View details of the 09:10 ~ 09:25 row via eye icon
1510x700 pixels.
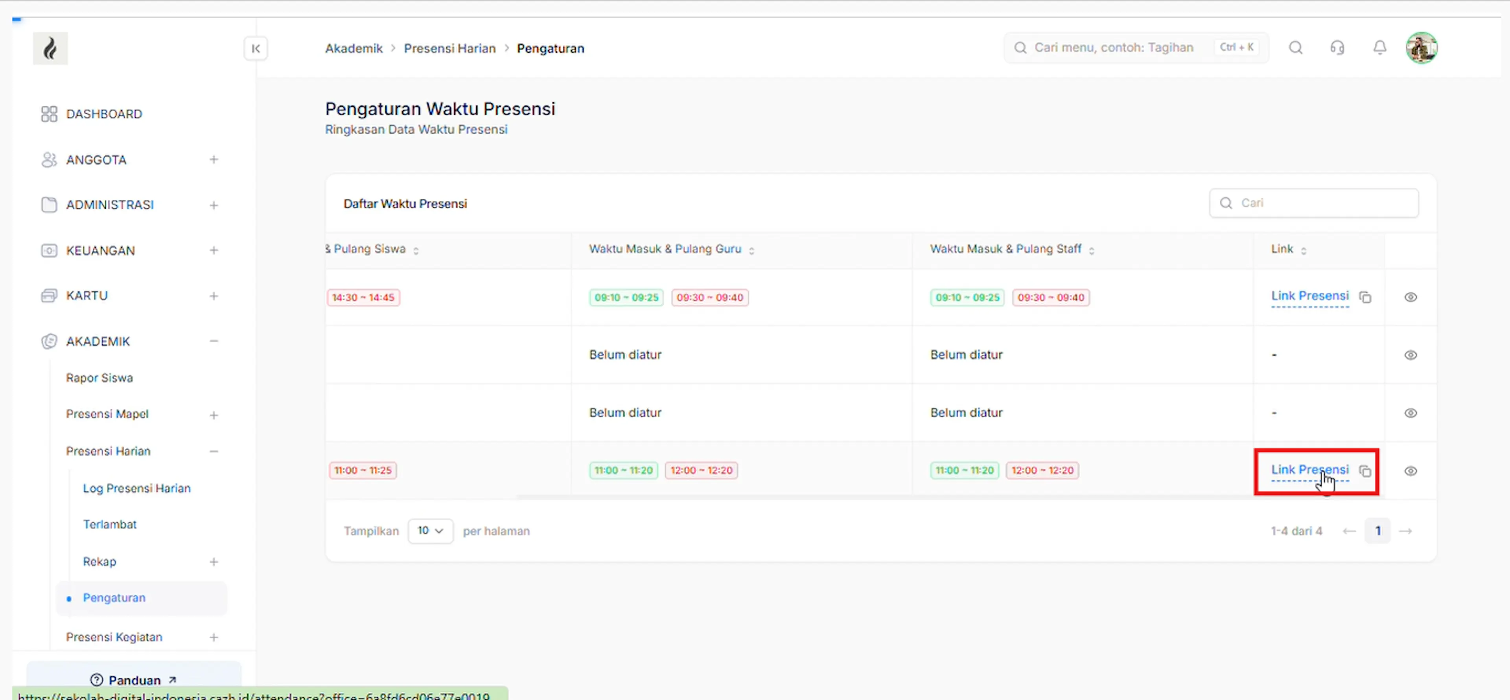pos(1411,297)
